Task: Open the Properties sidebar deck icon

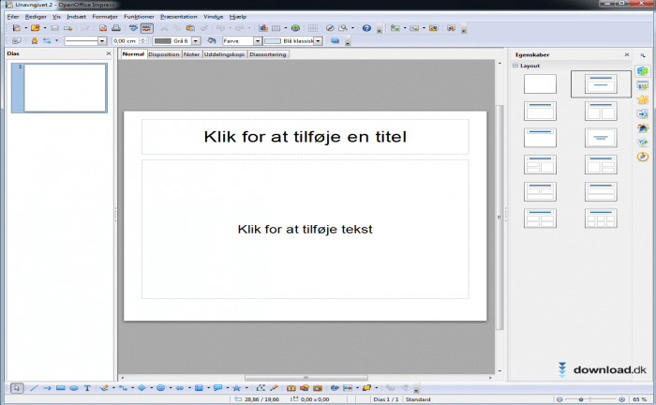Action: click(x=643, y=71)
